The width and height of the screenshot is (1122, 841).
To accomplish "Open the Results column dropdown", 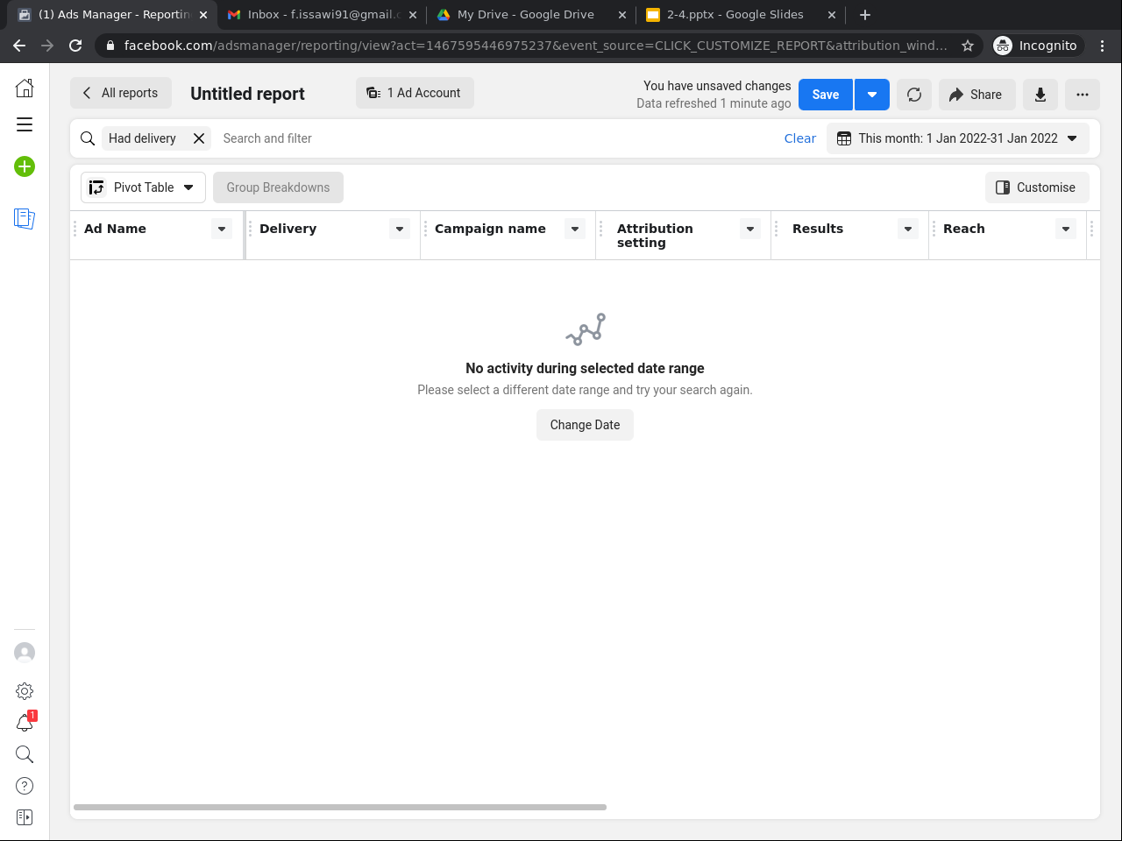I will tap(908, 229).
